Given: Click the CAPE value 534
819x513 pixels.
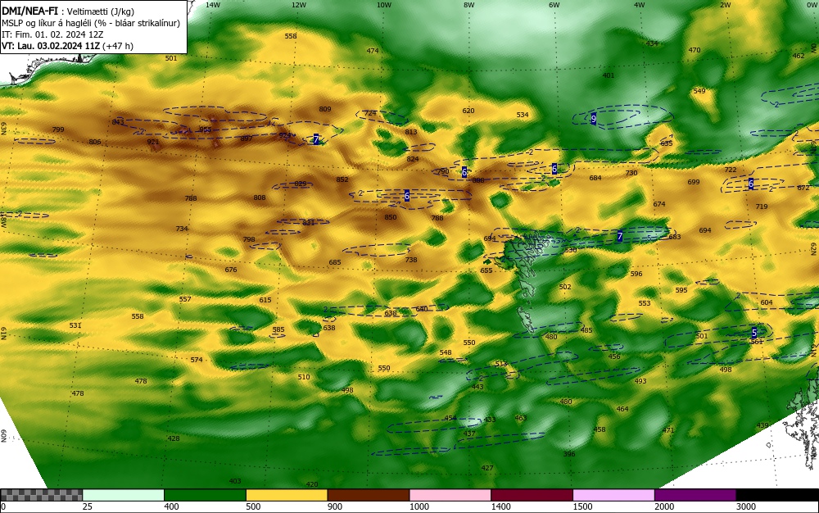Looking at the screenshot, I should (523, 115).
